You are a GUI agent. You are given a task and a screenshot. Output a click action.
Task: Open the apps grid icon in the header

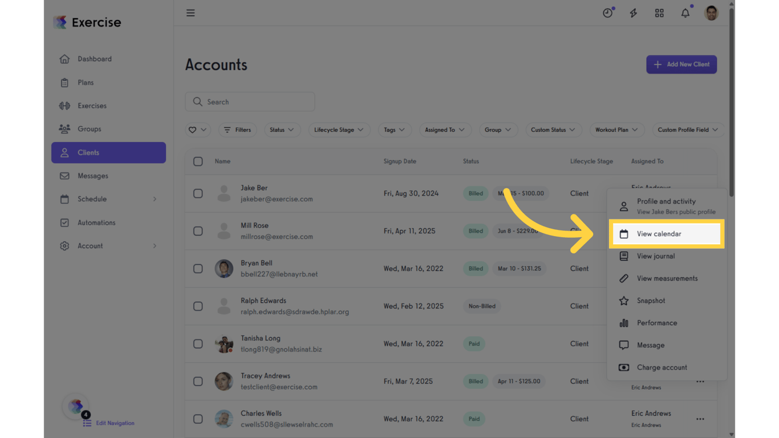pos(659,13)
